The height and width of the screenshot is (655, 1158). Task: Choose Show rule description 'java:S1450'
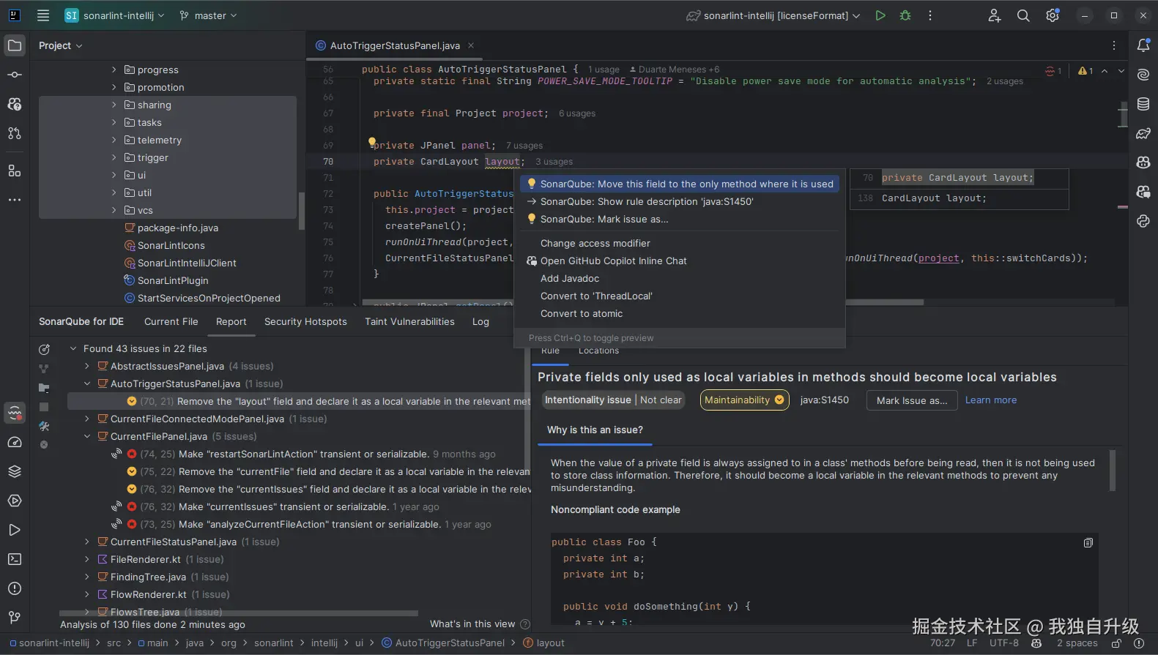pyautogui.click(x=680, y=202)
